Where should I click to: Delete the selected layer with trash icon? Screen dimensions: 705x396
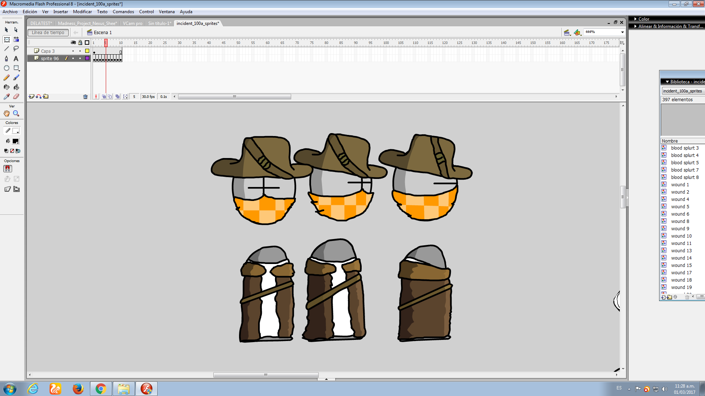click(86, 97)
